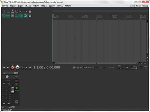This screenshot has width=150, height=112.
Task: Toggle the metronome icon
Action: pyautogui.click(x=30, y=11)
